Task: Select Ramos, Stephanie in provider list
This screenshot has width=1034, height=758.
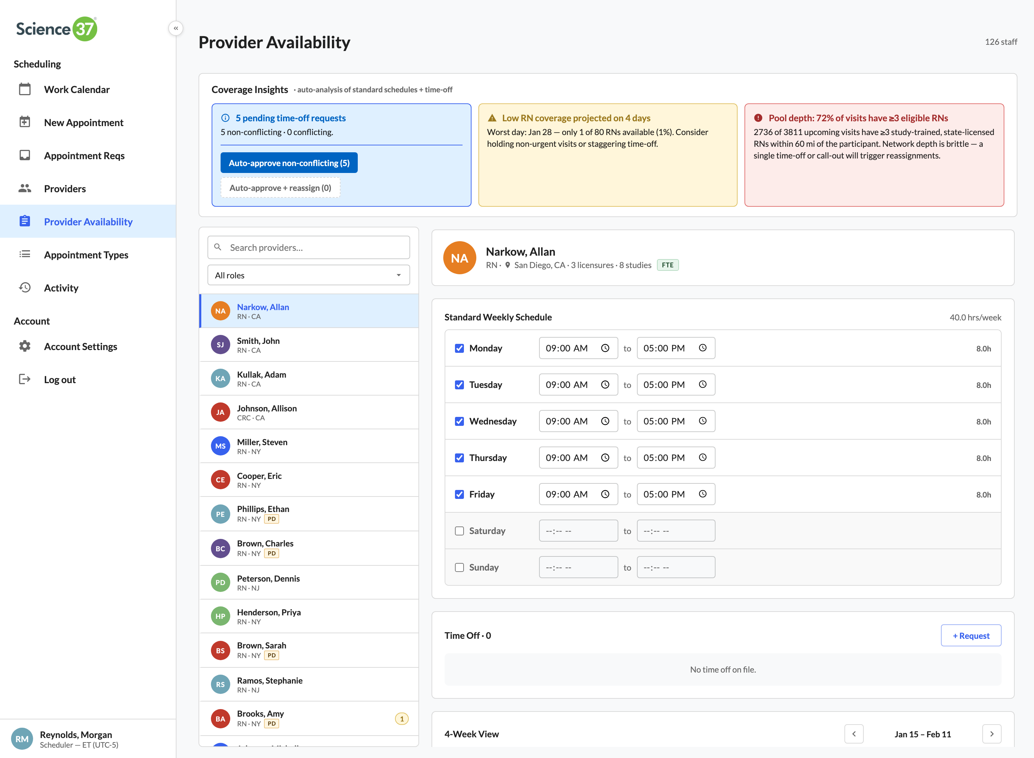Action: point(309,684)
